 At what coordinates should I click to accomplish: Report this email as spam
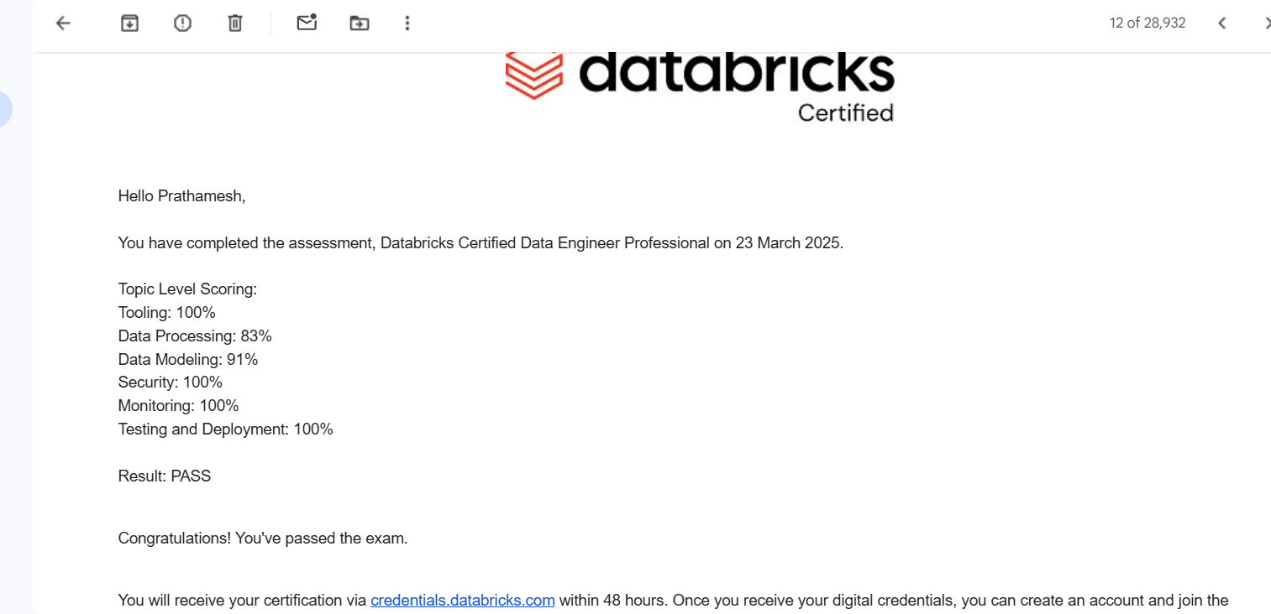click(x=181, y=23)
